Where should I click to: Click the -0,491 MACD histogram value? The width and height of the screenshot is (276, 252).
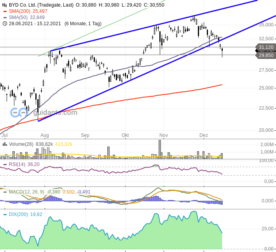click(x=84, y=192)
